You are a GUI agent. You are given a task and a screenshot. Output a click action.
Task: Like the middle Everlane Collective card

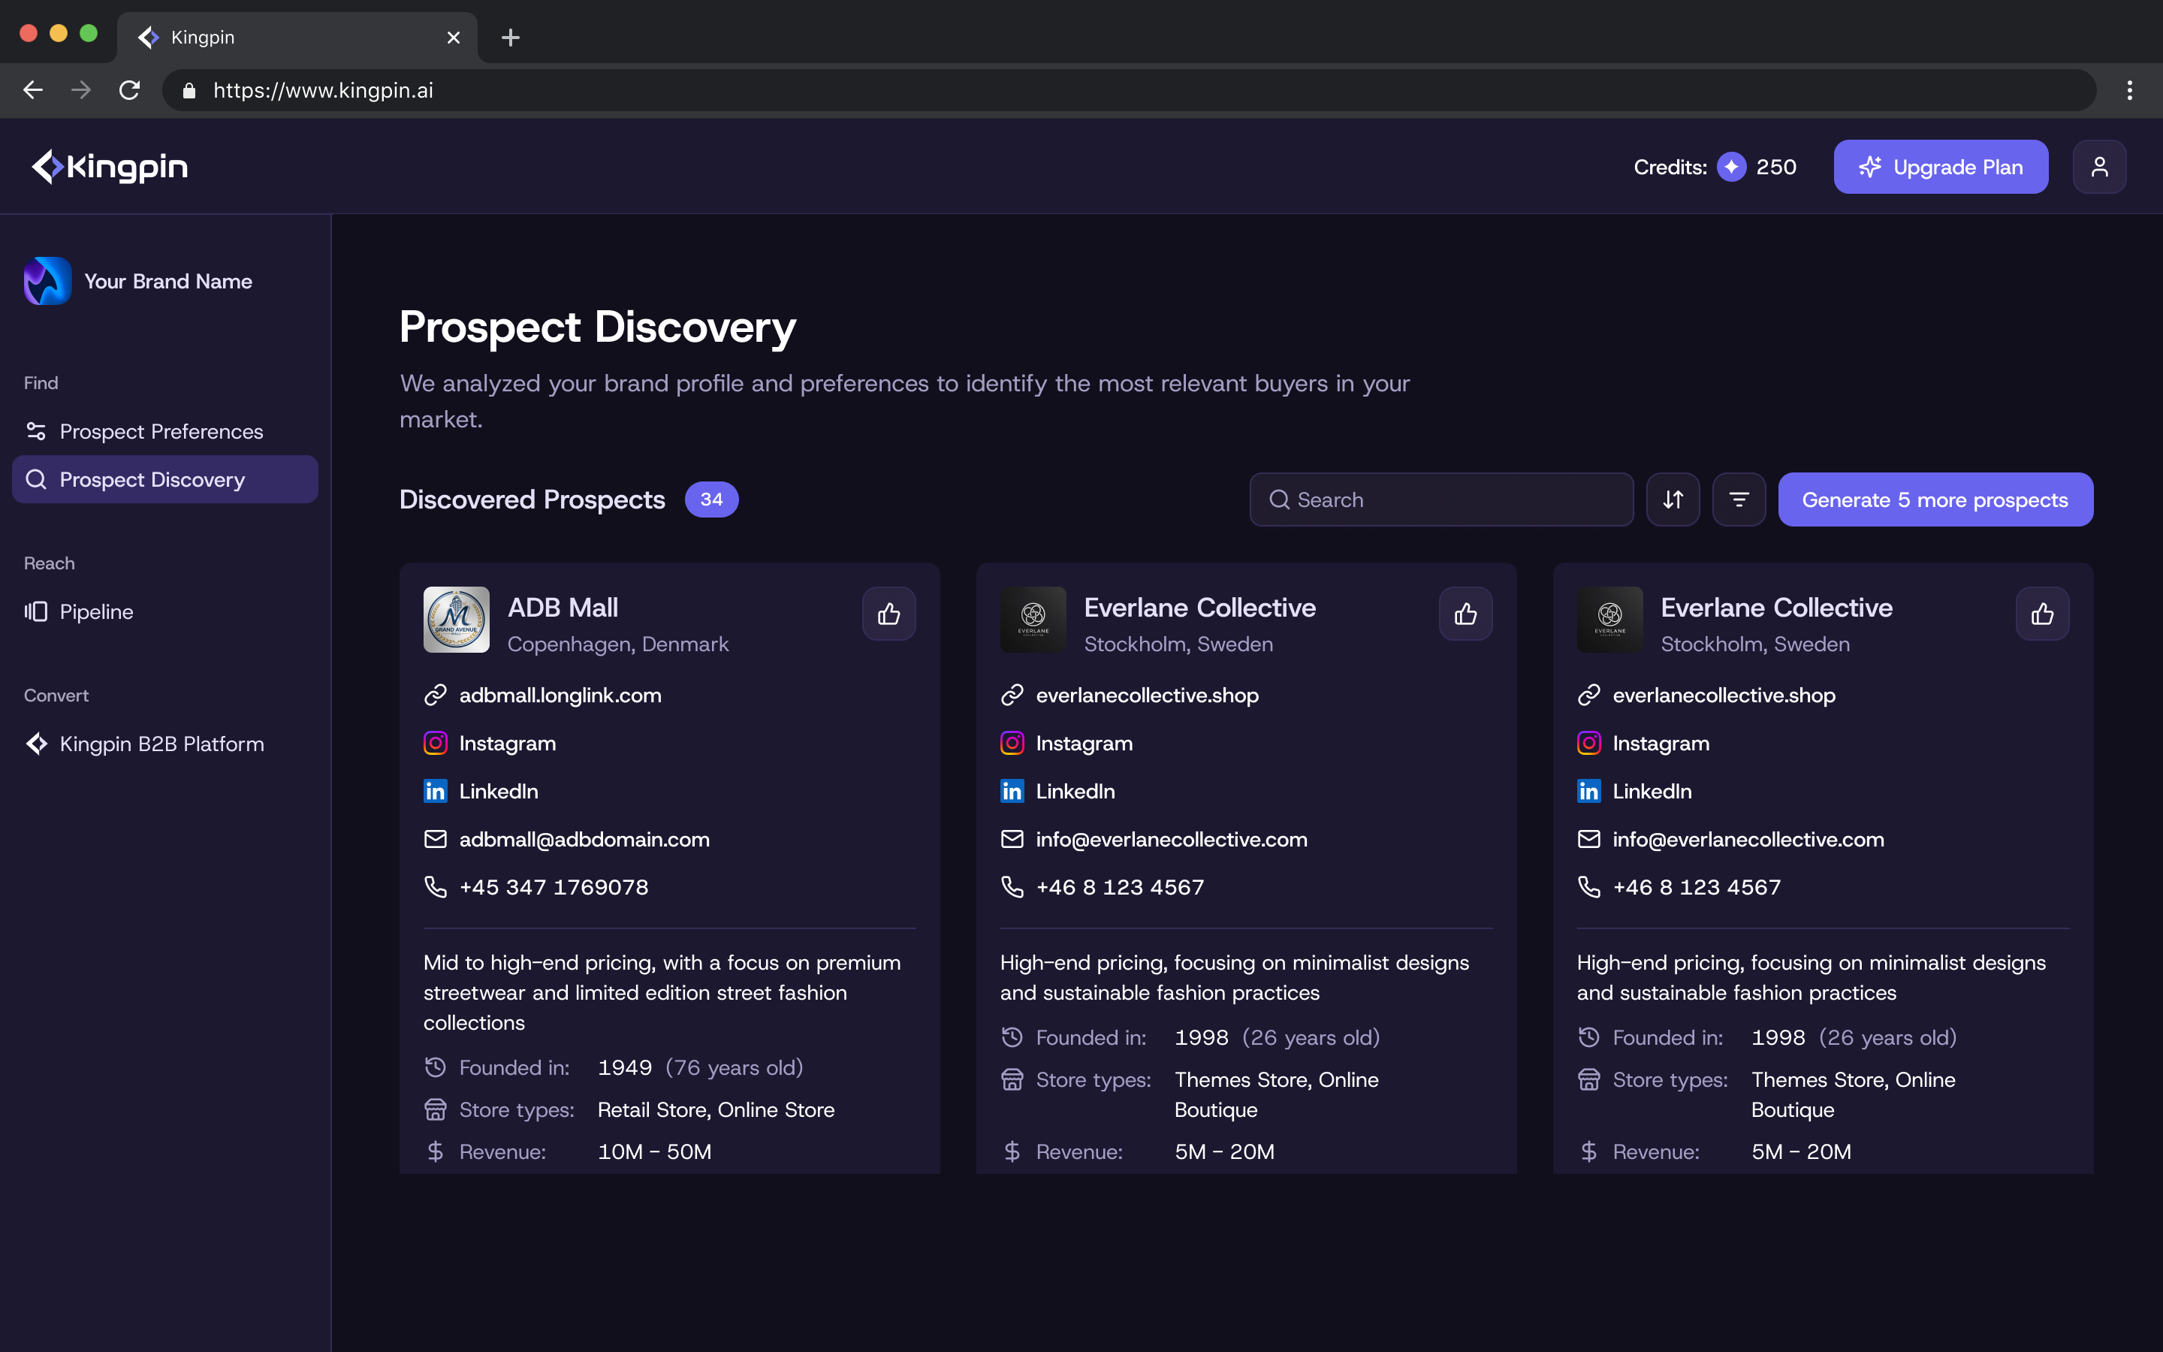click(x=1465, y=614)
